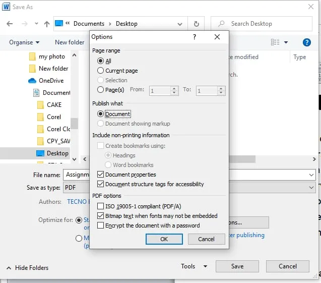This screenshot has height=283, width=321.
Task: Click the horizontal scrollbar right arrow
Action: 314,159
